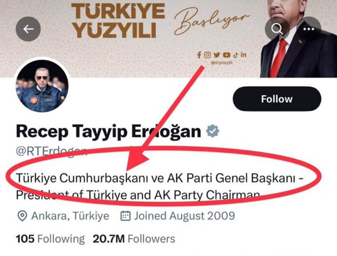Open the circular profile picture

tap(42, 86)
